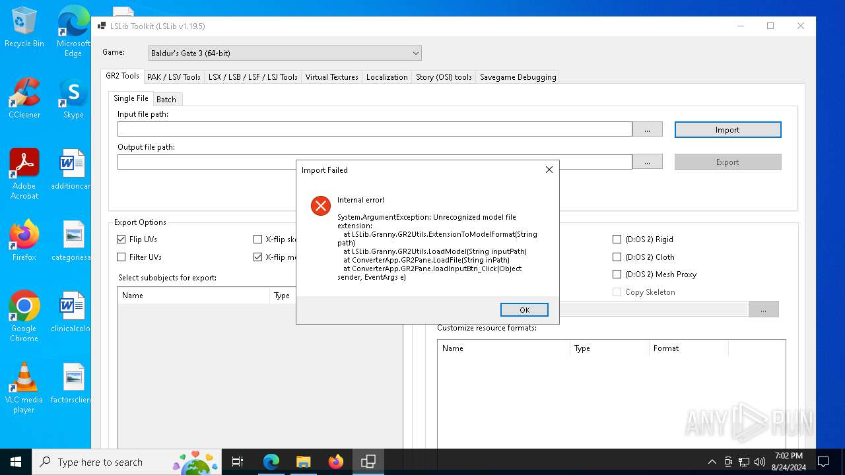Viewport: 845px width, 475px height.
Task: Open Savegame Debugging tab
Action: [518, 77]
